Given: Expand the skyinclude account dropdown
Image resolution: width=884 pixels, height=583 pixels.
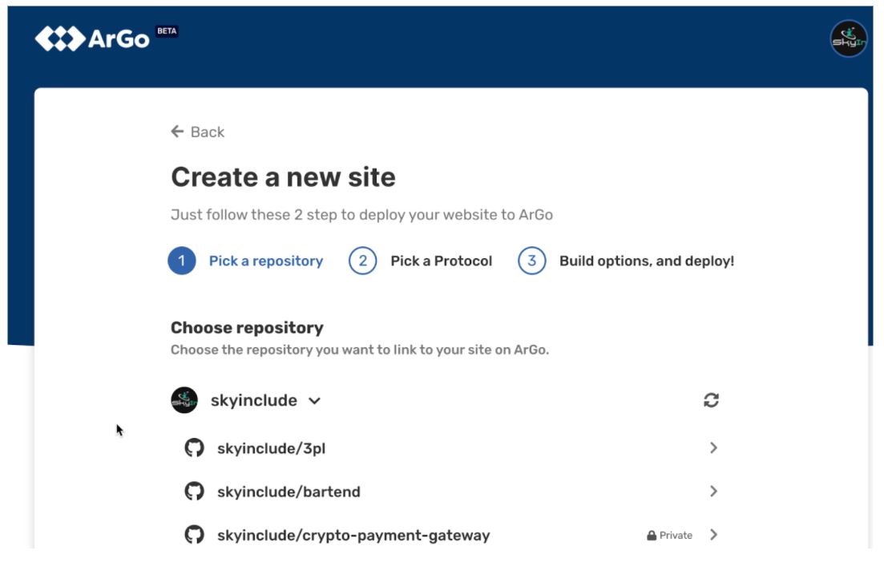Looking at the screenshot, I should click(x=314, y=400).
